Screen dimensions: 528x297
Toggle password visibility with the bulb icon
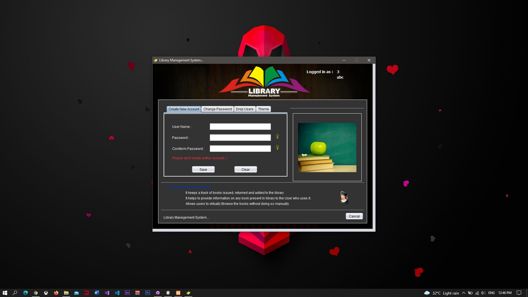click(x=277, y=136)
